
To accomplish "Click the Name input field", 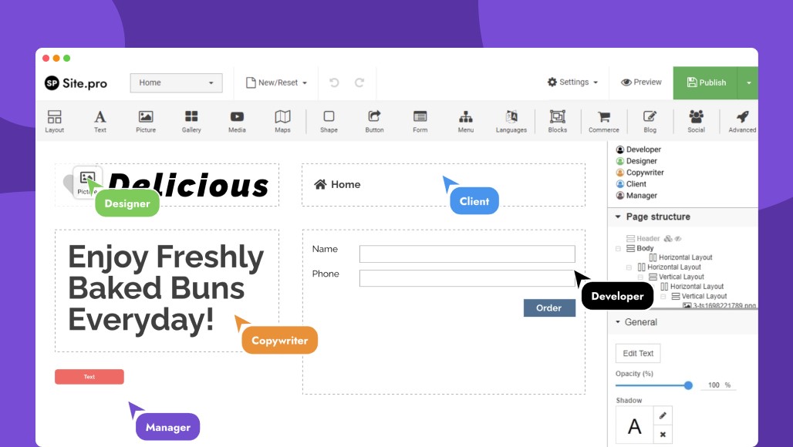I will [467, 254].
